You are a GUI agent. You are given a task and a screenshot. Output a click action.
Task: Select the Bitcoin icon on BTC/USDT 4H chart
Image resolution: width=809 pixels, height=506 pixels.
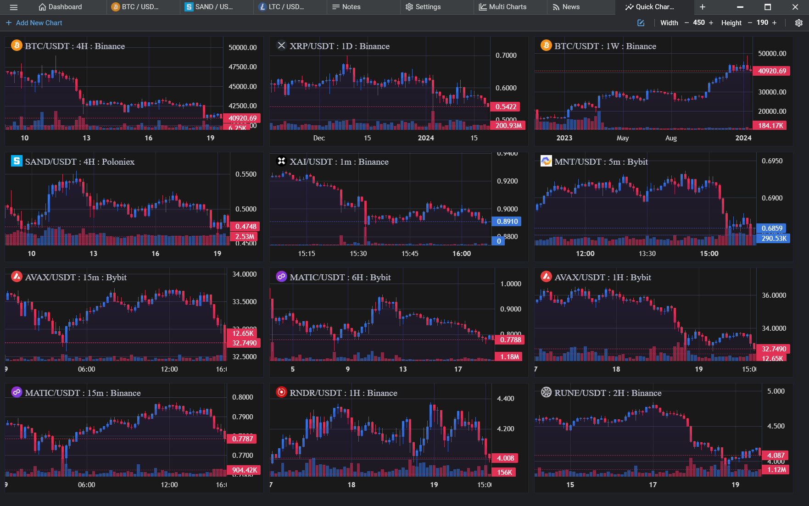pos(16,46)
